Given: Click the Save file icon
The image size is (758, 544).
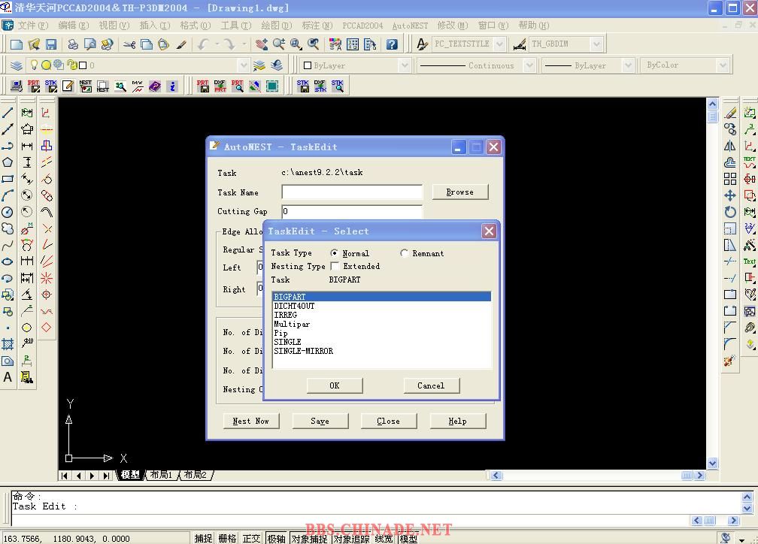Looking at the screenshot, I should click(x=51, y=45).
